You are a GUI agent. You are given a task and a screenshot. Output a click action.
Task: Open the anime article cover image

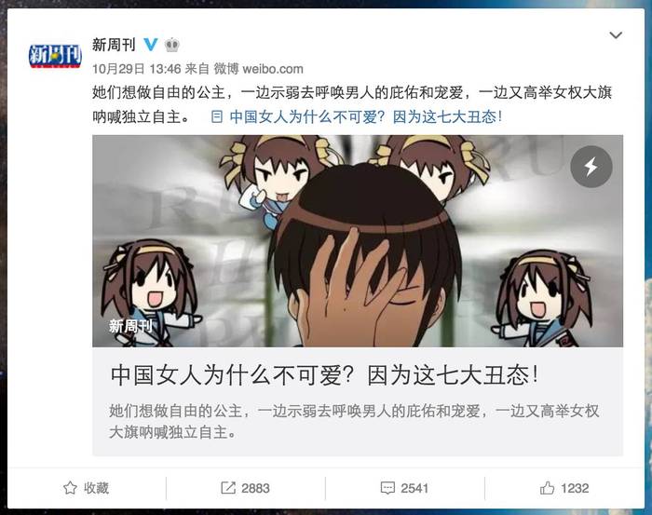358,241
